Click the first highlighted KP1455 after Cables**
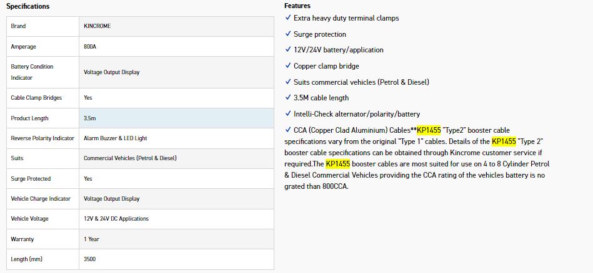This screenshot has height=273, width=593. (x=429, y=130)
